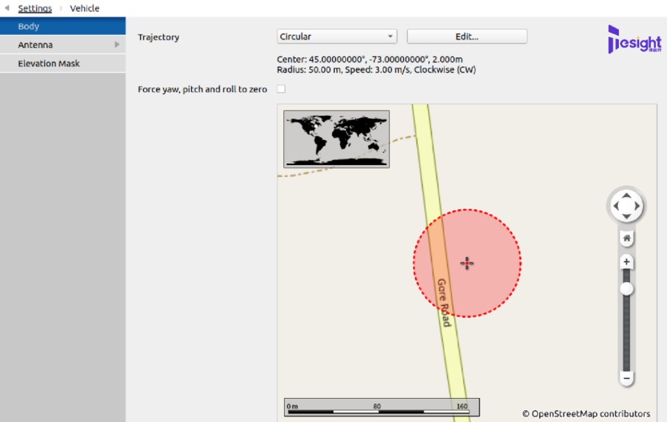Open the Settings breadcrumb link
The width and height of the screenshot is (667, 422).
35,8
